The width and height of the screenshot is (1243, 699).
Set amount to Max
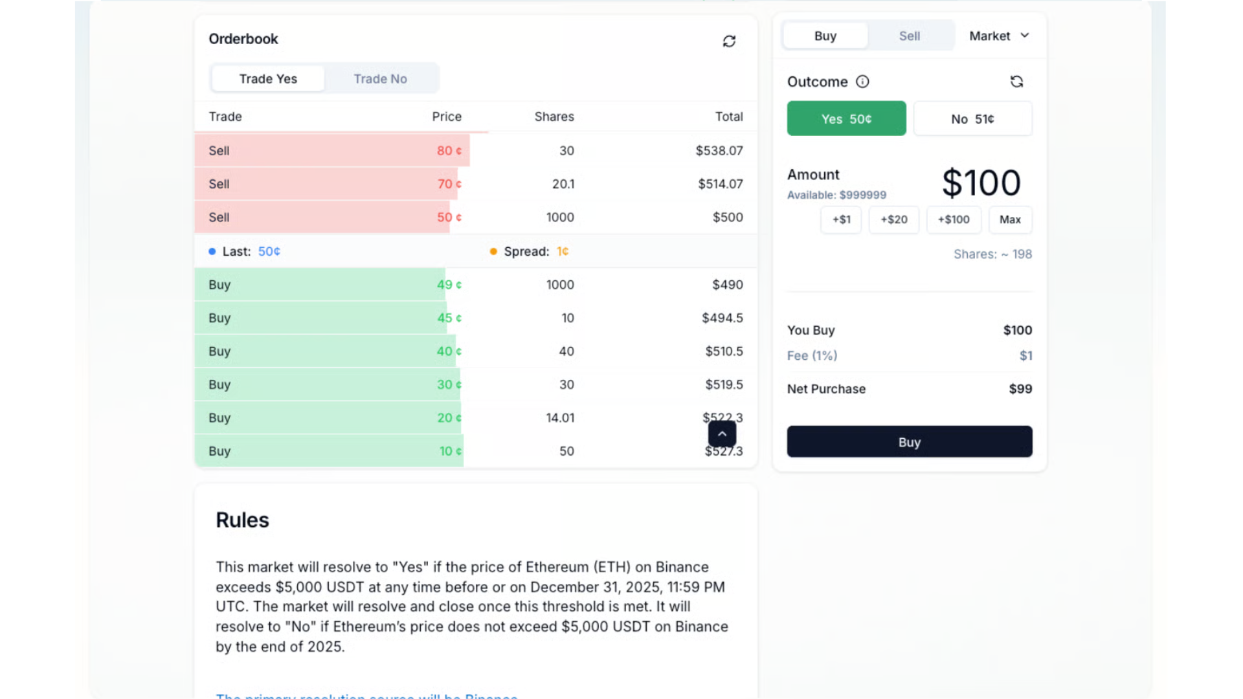(1009, 220)
